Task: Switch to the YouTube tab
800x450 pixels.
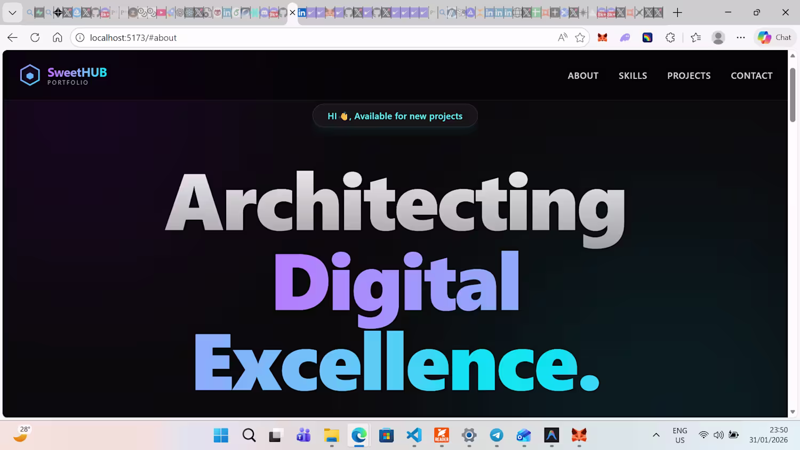Action: pyautogui.click(x=161, y=12)
